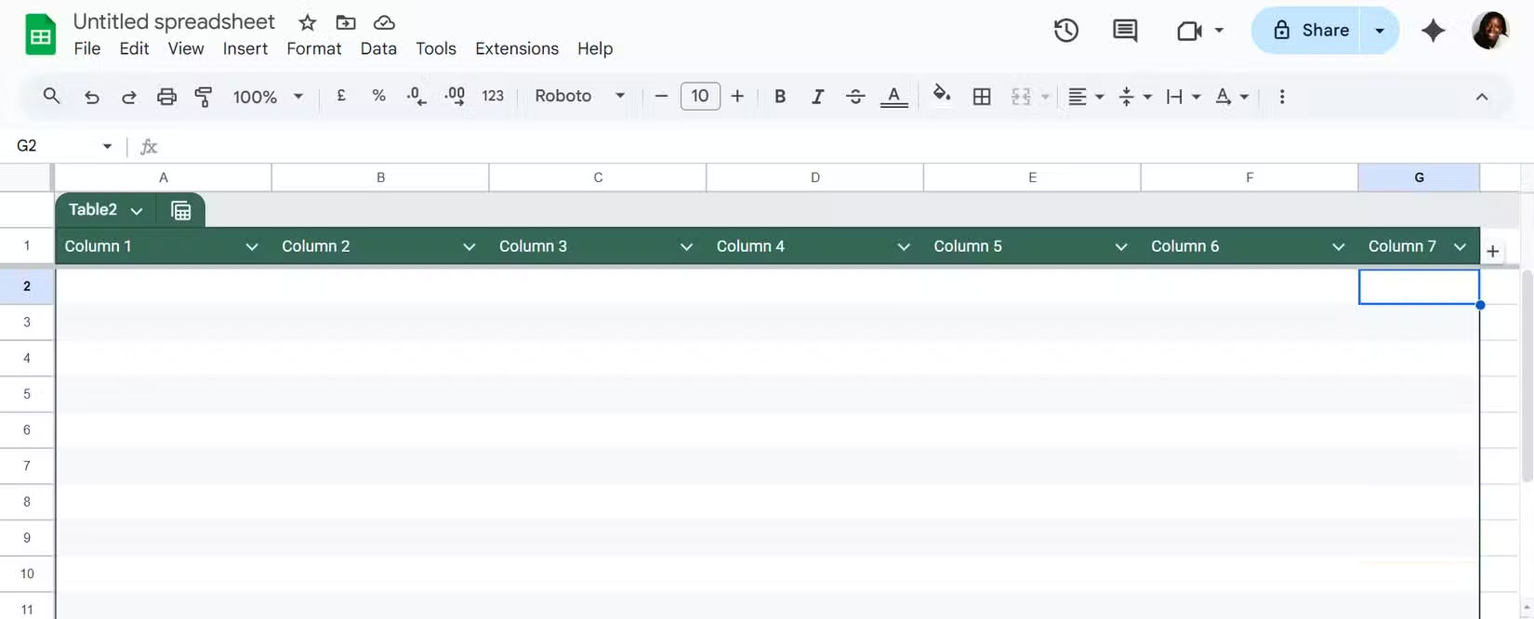Open Column 3 header dropdown arrow

click(686, 247)
